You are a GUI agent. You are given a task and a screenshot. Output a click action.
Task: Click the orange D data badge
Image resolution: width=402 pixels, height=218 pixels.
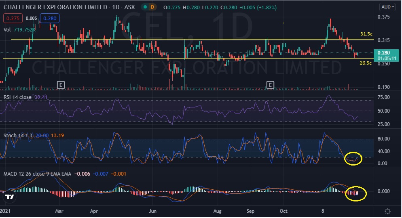(152, 7)
